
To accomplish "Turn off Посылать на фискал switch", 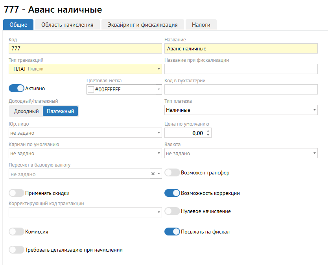I will (x=172, y=232).
